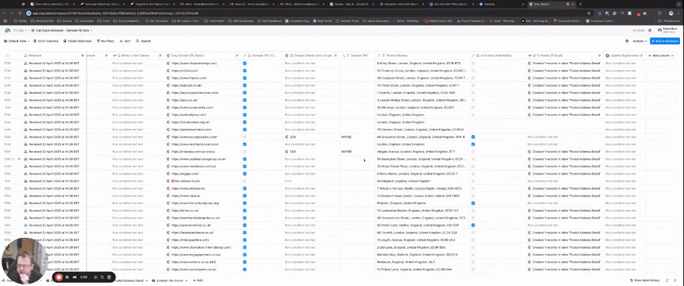Viewport: 684px width, 286px height.
Task: Pause the screen recording
Action: pyautogui.click(x=67, y=277)
